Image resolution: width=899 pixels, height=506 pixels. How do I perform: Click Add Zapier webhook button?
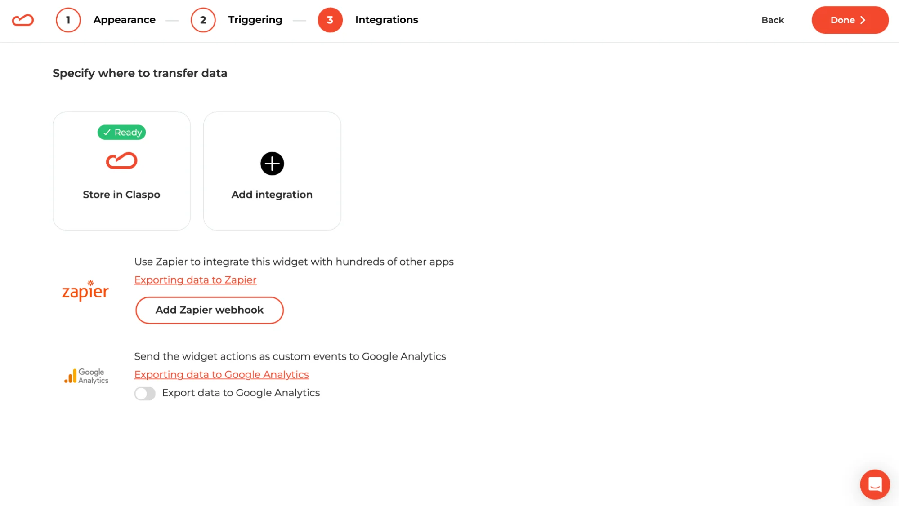coord(210,310)
